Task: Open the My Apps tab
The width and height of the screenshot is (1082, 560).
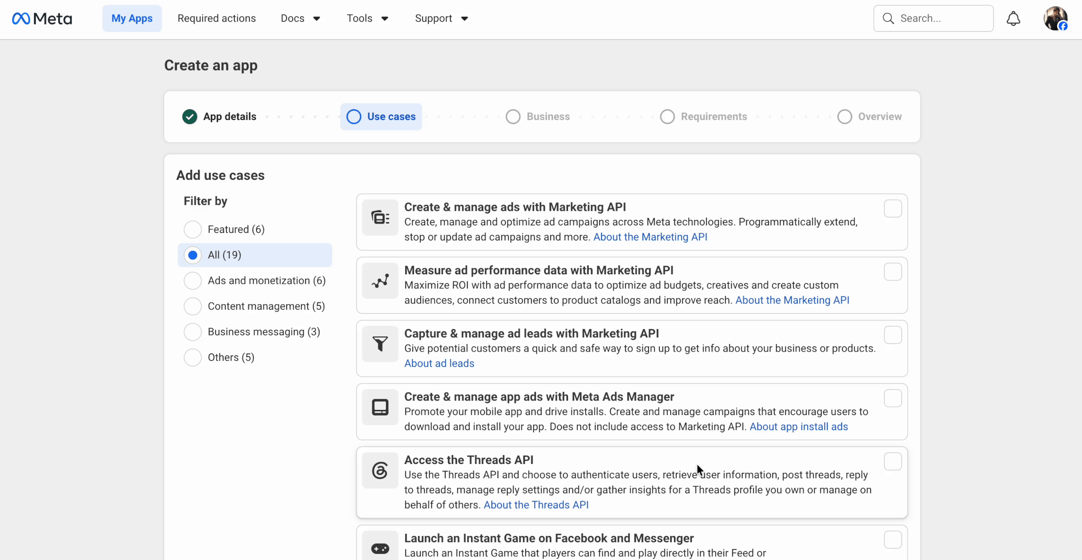Action: tap(132, 18)
